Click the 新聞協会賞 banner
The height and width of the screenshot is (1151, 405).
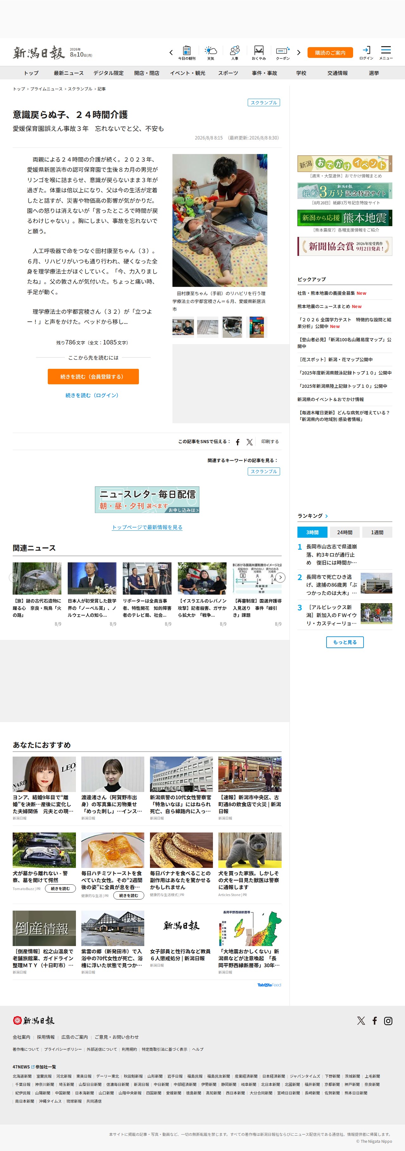tap(345, 246)
